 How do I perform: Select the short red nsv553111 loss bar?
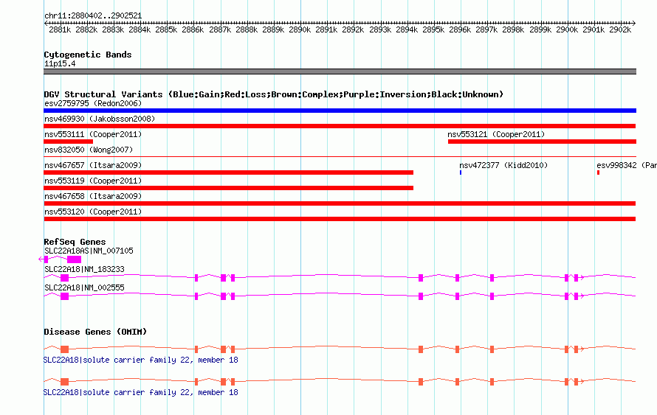69,142
